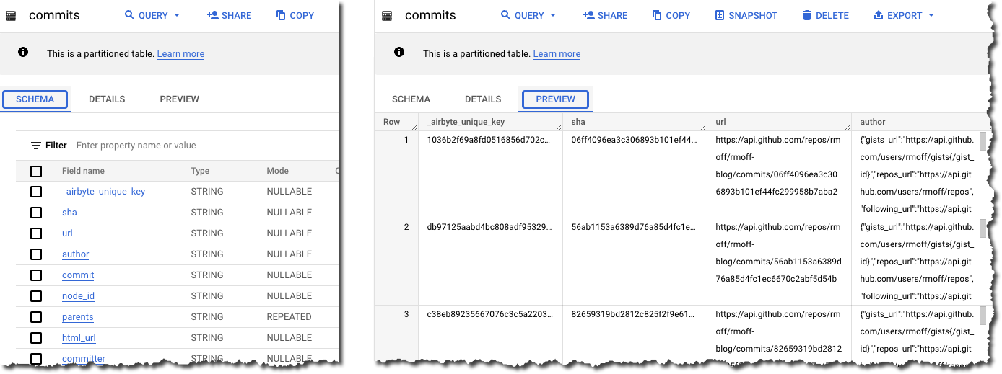Select the checkbox next to parents field
Screen dimensions: 1002x374
(x=36, y=317)
